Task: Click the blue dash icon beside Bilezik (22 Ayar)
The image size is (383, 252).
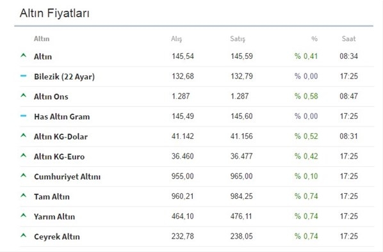Action: point(24,76)
